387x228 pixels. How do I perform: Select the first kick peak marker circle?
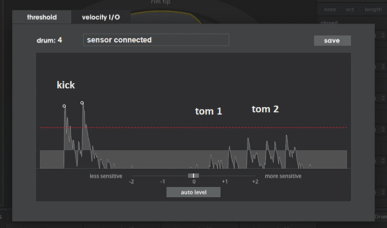point(64,106)
